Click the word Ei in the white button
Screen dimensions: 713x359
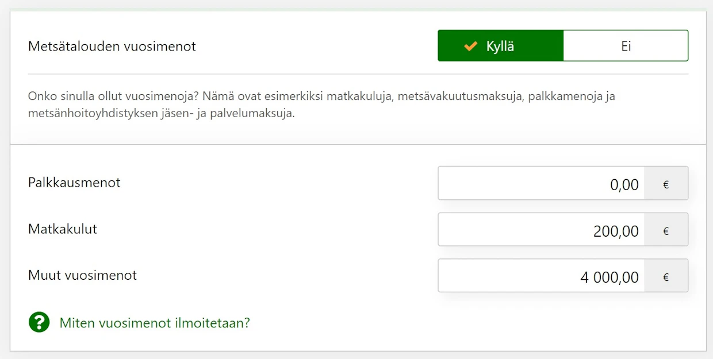(626, 47)
